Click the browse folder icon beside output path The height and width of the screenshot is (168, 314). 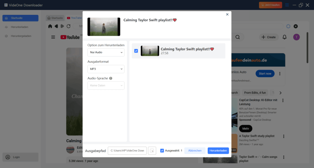(x=152, y=151)
